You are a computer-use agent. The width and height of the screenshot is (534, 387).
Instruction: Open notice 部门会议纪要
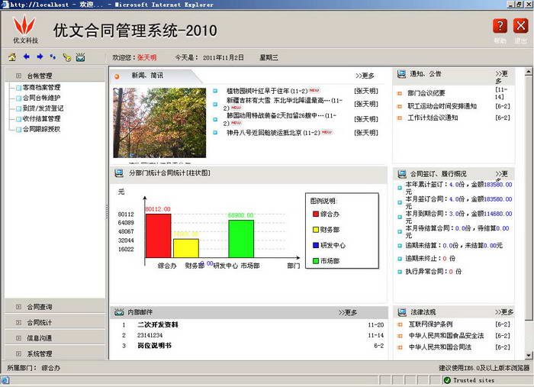[426, 93]
